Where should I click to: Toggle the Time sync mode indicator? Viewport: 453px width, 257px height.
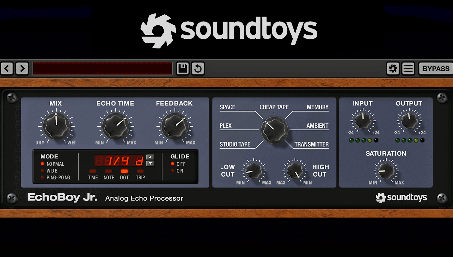pyautogui.click(x=93, y=171)
